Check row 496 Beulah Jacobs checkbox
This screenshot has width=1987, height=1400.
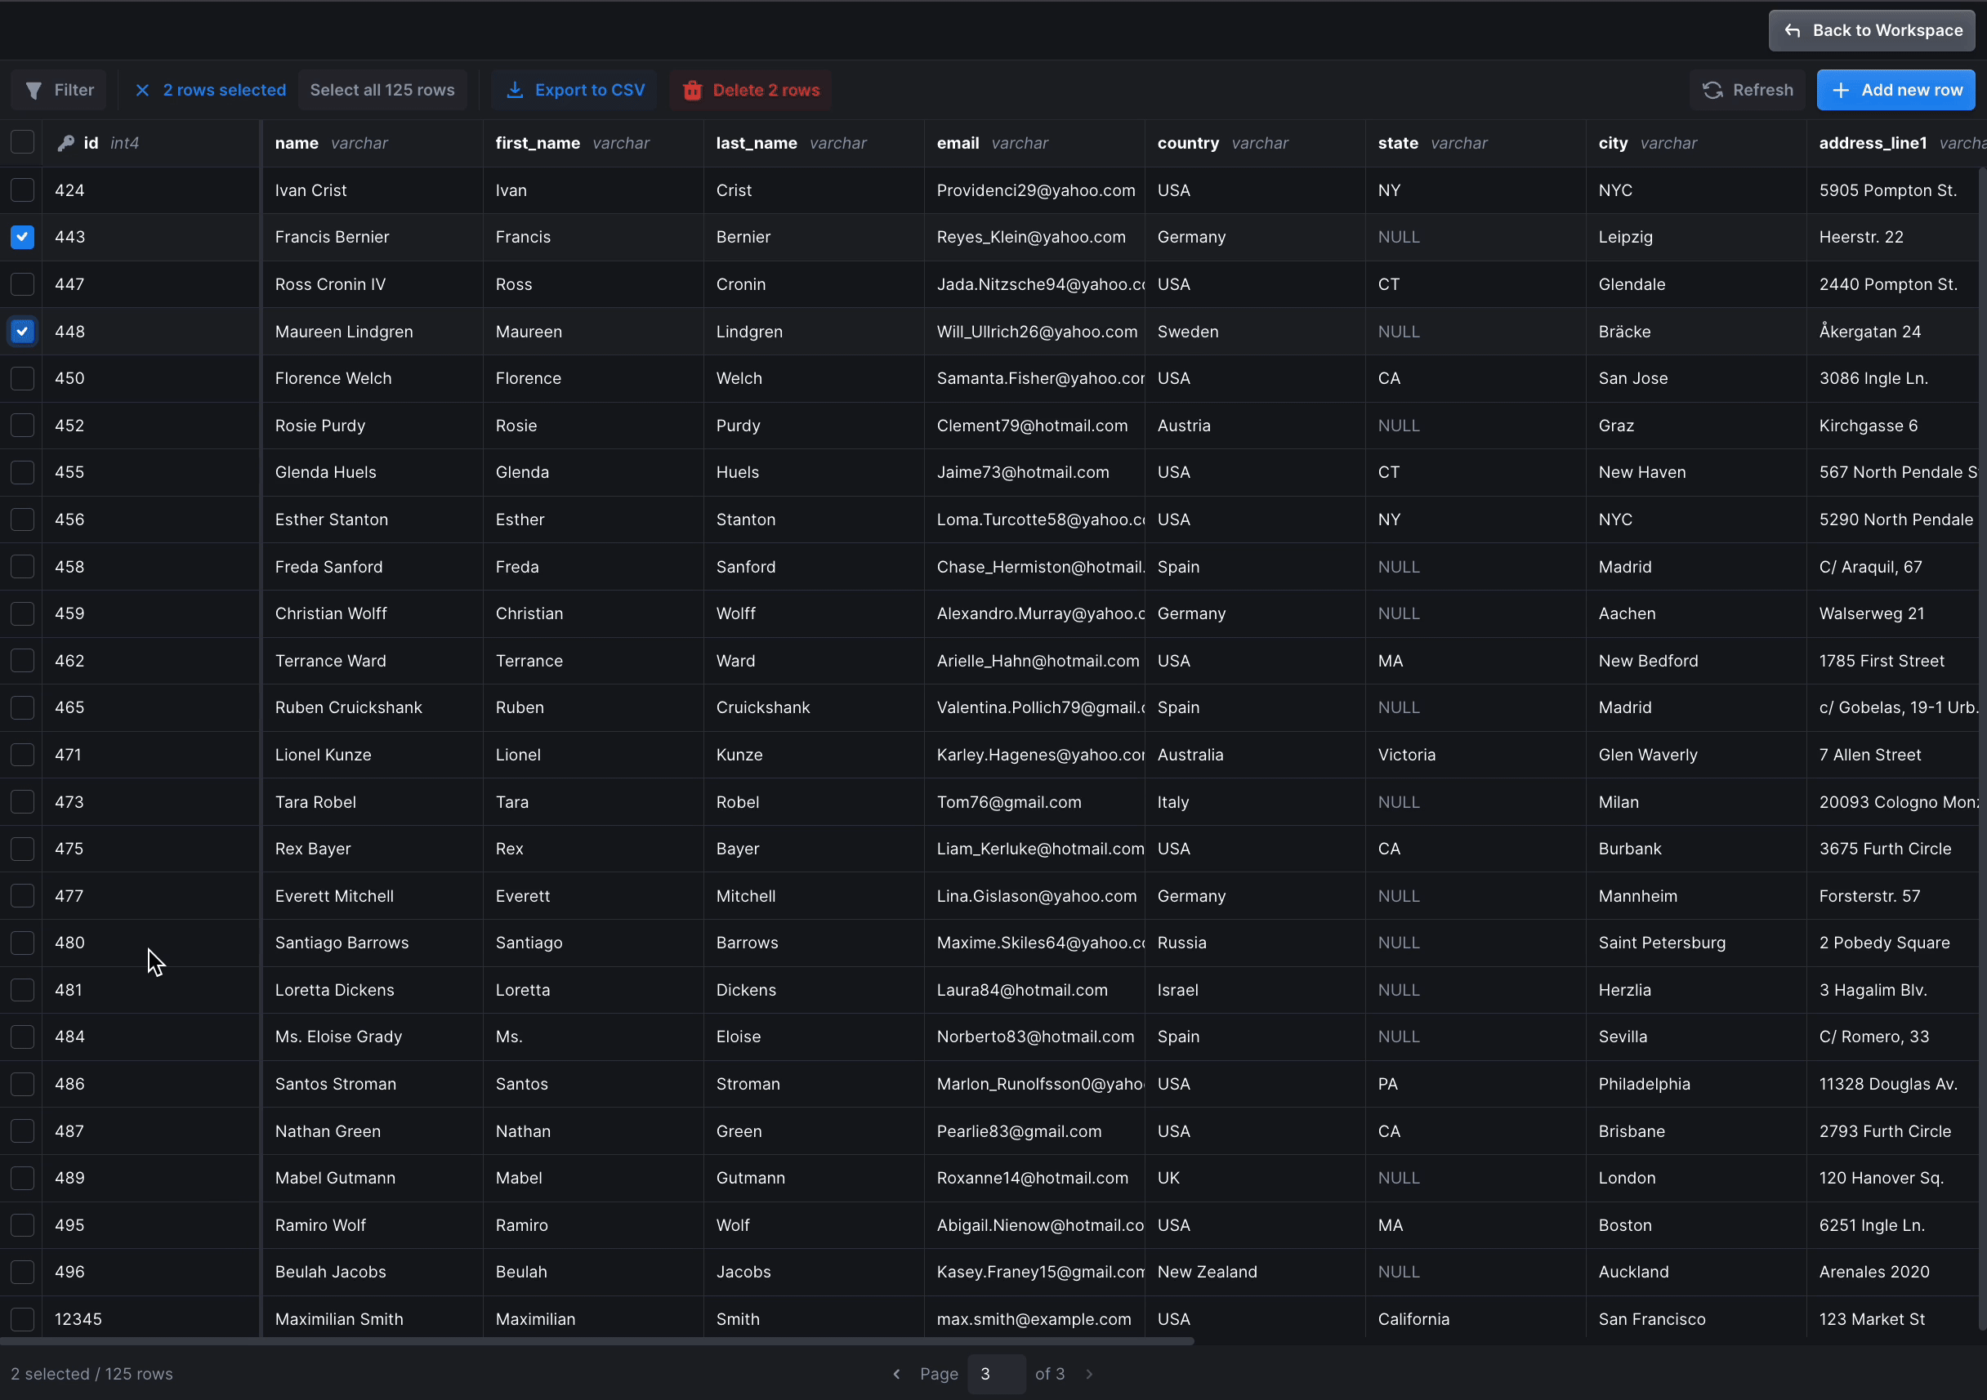pyautogui.click(x=23, y=1272)
